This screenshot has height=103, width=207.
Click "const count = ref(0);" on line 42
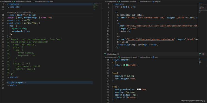click(20, 20)
